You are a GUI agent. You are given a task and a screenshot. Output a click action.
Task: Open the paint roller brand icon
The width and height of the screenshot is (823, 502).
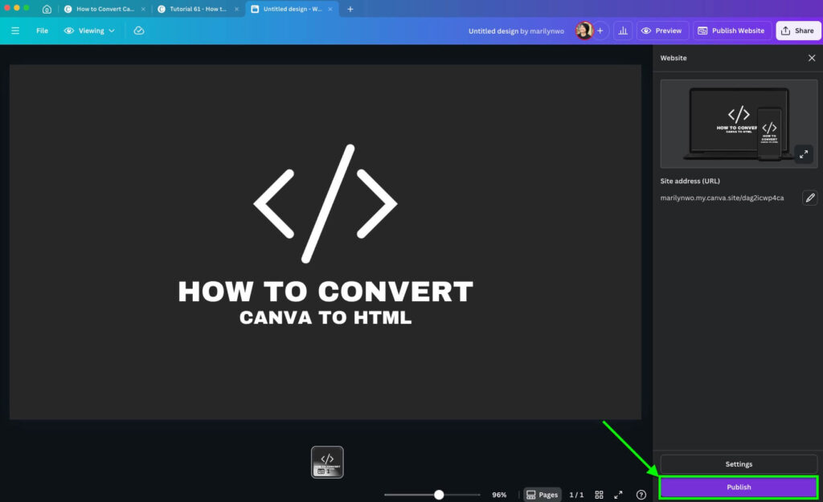point(139,31)
